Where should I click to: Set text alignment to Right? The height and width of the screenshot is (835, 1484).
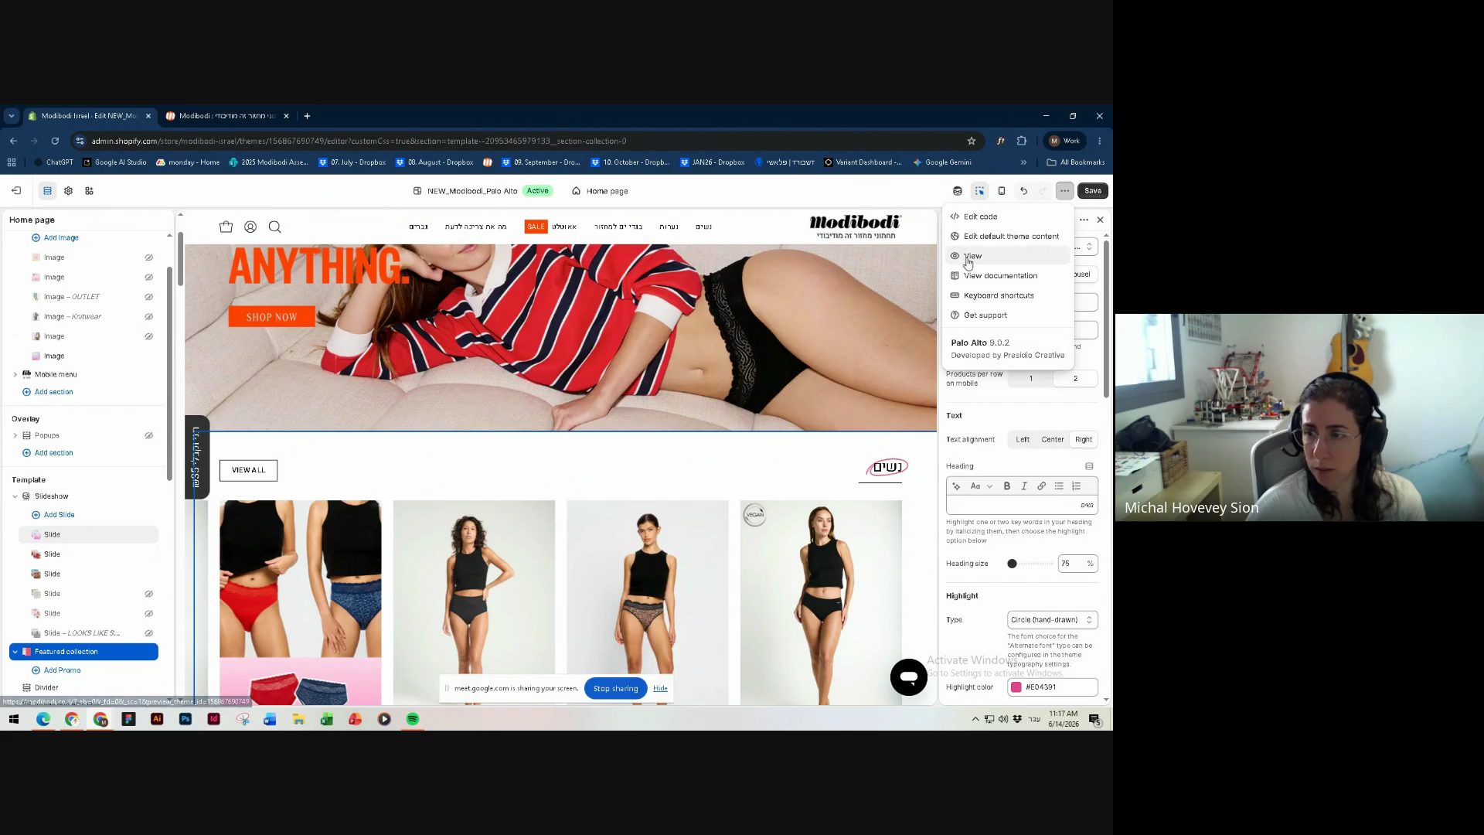(1084, 439)
